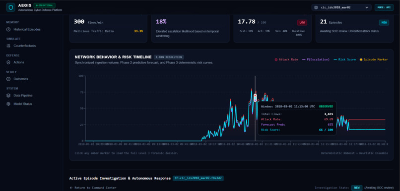400x191 pixels.
Task: Toggle Episode Marker series in legend
Action: pyautogui.click(x=374, y=59)
